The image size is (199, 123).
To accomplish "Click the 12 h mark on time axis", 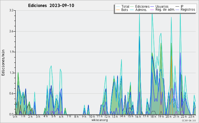I will point(107,116).
